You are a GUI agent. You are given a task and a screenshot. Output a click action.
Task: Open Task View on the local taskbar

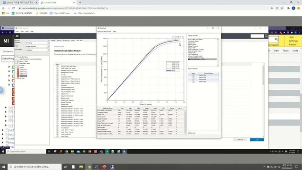(65, 167)
